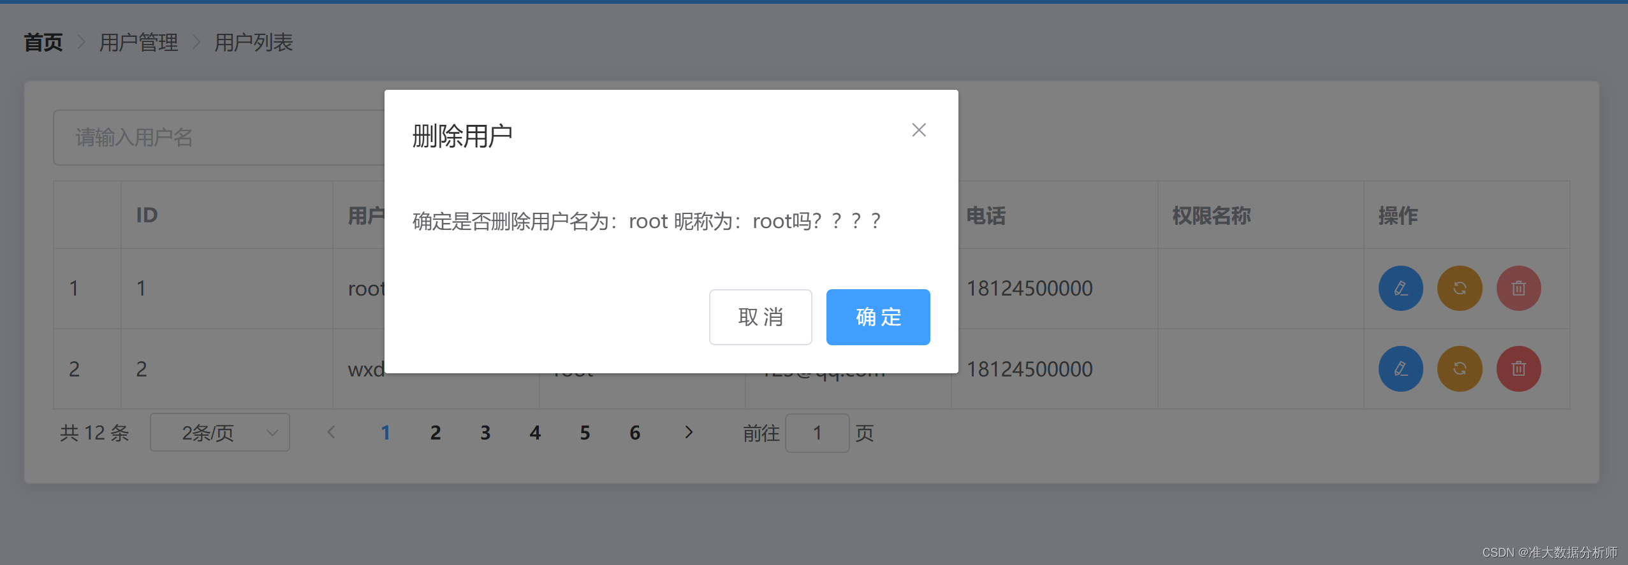Click phone 18124500000 in wxd row

1029,369
